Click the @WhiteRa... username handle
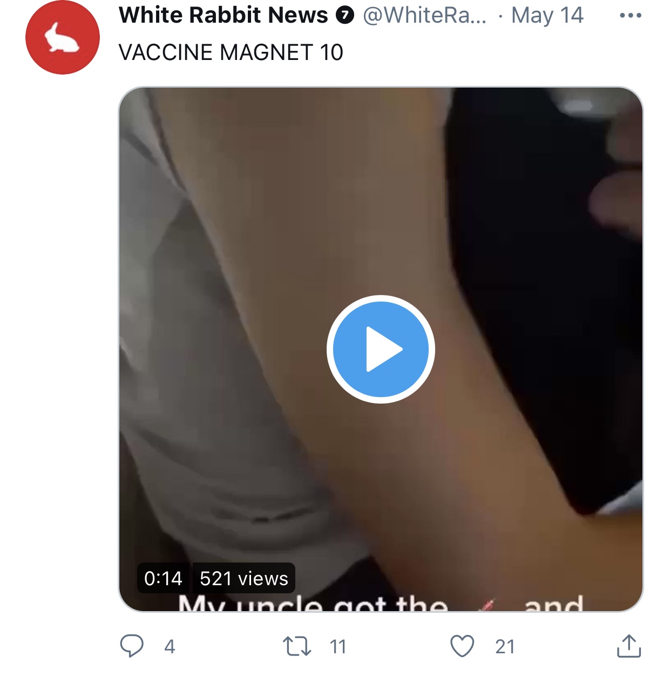This screenshot has height=683, width=670. click(x=425, y=15)
